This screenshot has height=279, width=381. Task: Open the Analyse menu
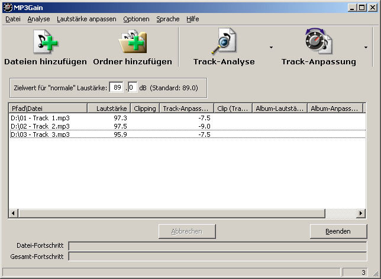coord(38,19)
